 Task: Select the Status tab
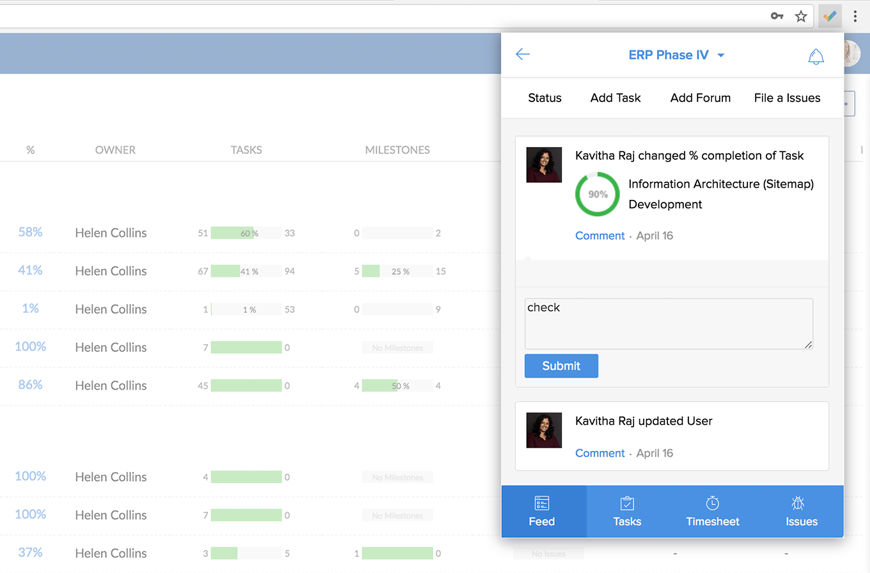tap(544, 97)
